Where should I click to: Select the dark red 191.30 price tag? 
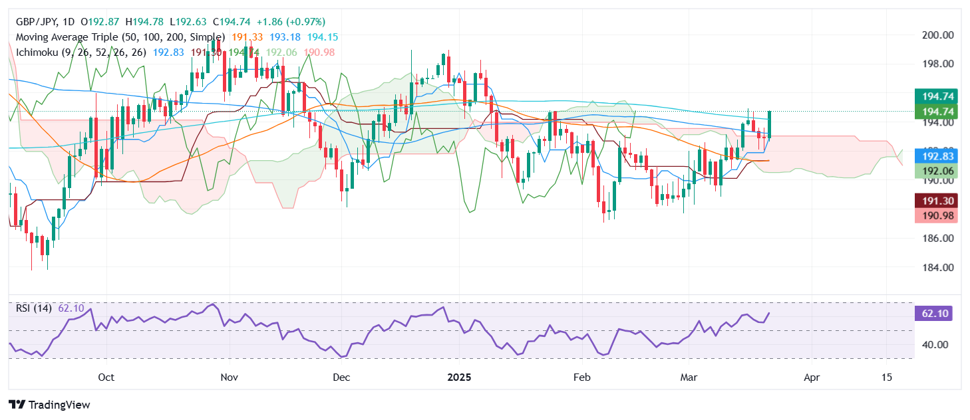pos(937,201)
